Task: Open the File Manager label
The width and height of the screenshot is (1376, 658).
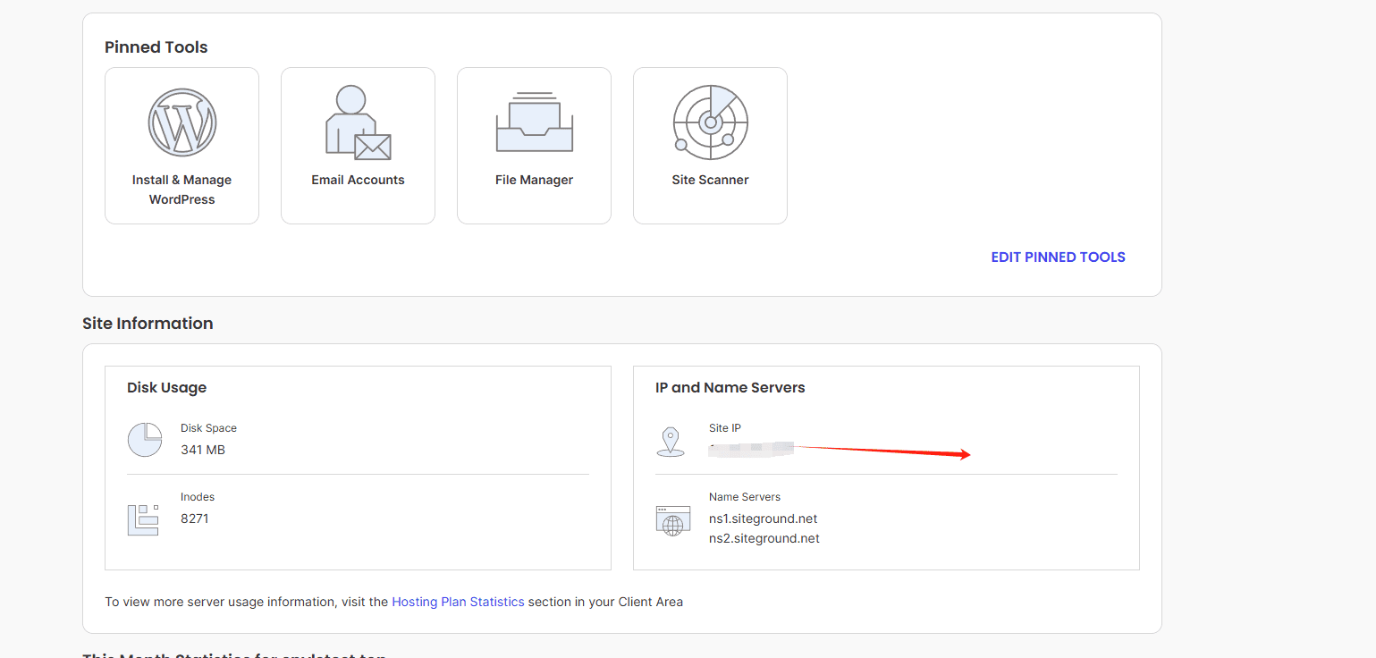Action: click(x=534, y=180)
